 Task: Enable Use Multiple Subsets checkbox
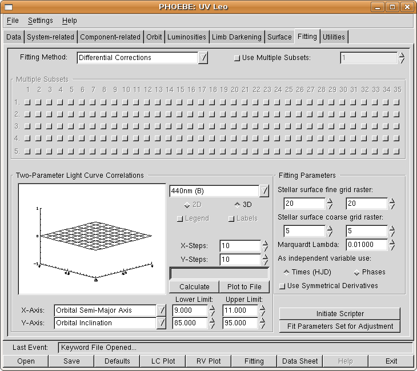(236, 58)
